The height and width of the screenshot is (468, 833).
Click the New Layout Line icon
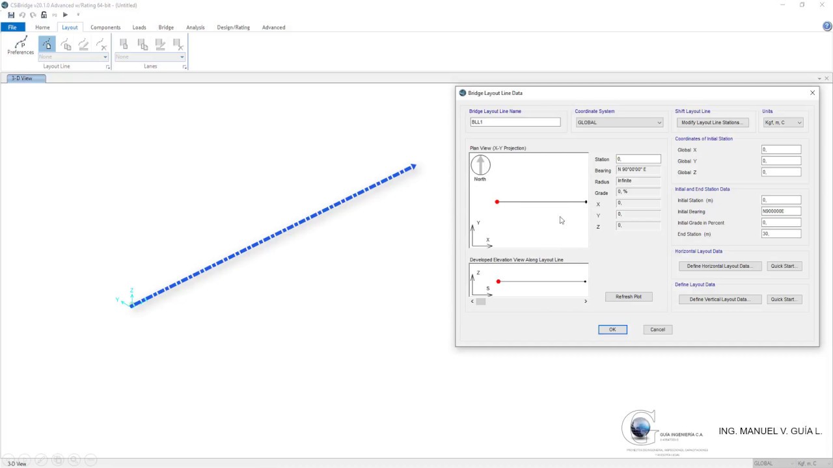[47, 44]
